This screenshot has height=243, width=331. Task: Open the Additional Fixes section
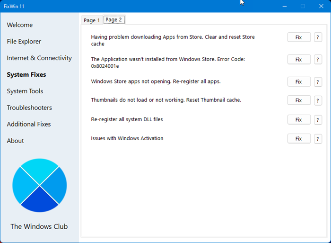(29, 124)
